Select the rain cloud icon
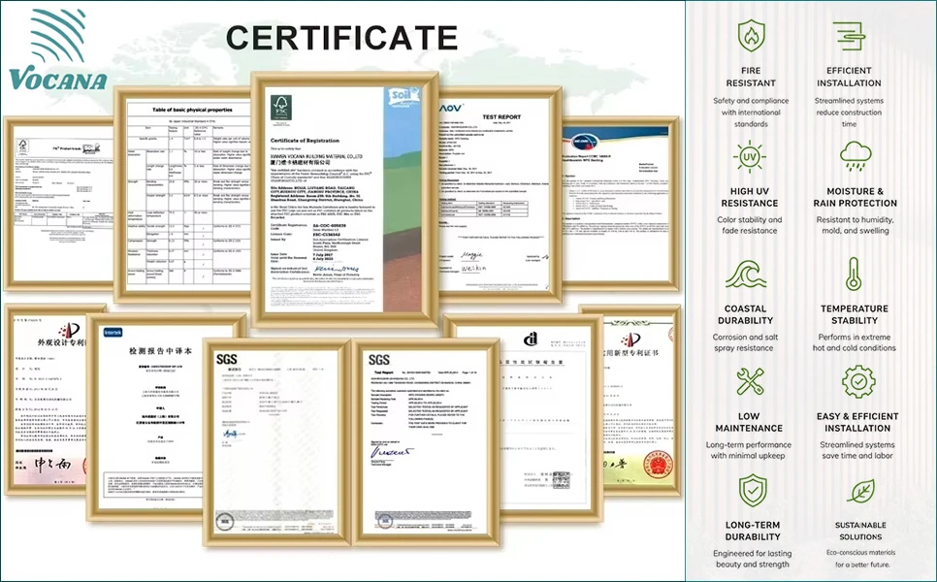Image resolution: width=937 pixels, height=582 pixels. coord(856,156)
